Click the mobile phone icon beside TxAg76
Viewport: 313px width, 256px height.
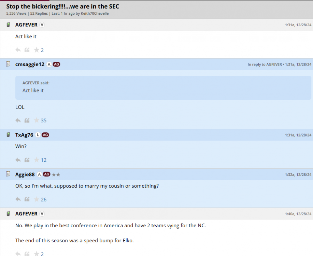coord(9,135)
